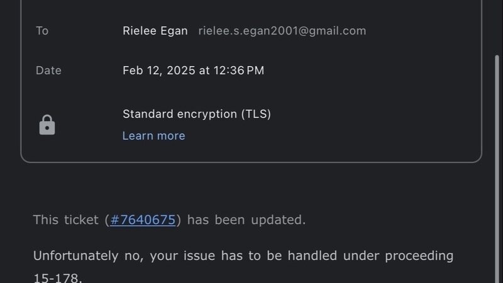The image size is (503, 283).
Task: Click the "Date" field label
Action: (48, 70)
